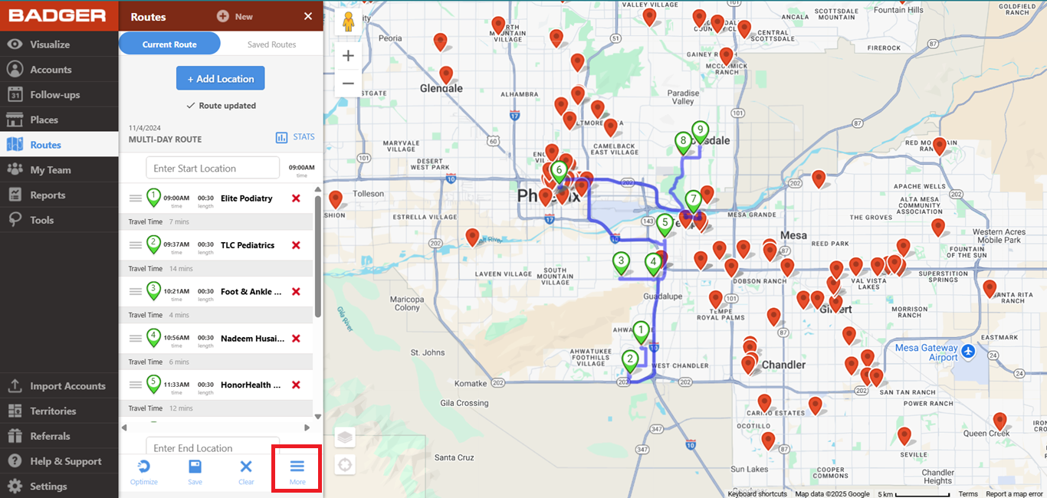Open the Tools sidebar item

[x=59, y=220]
